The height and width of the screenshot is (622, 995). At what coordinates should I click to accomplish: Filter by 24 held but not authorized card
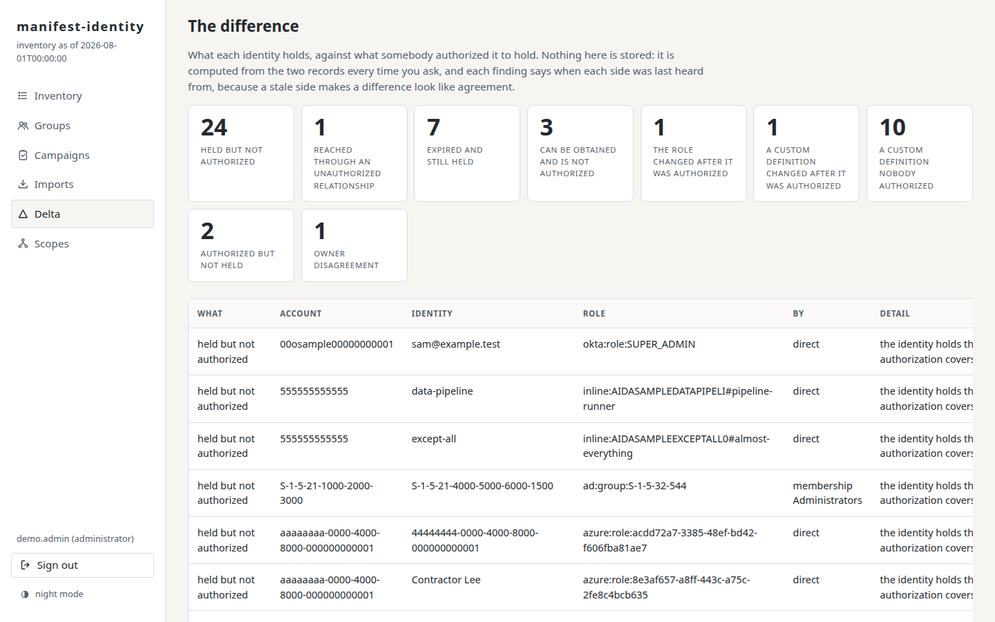point(241,153)
